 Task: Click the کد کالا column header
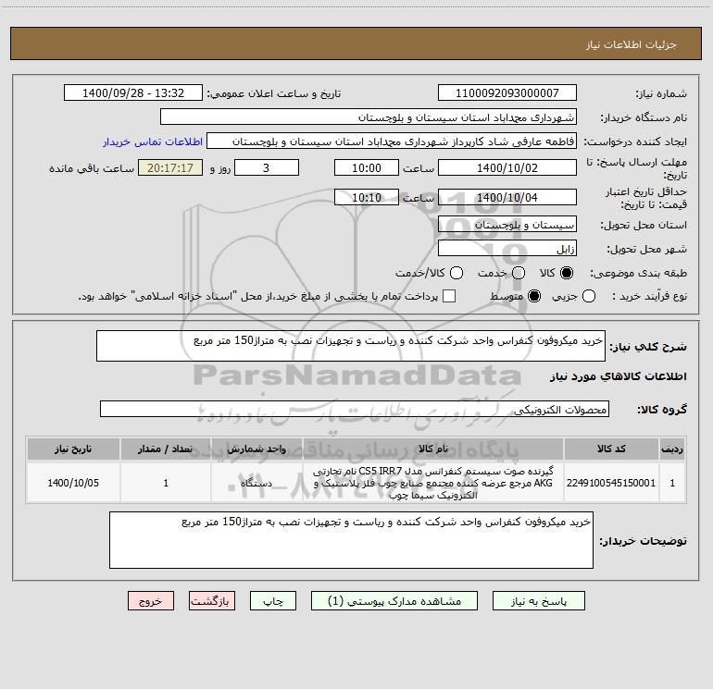[x=611, y=449]
